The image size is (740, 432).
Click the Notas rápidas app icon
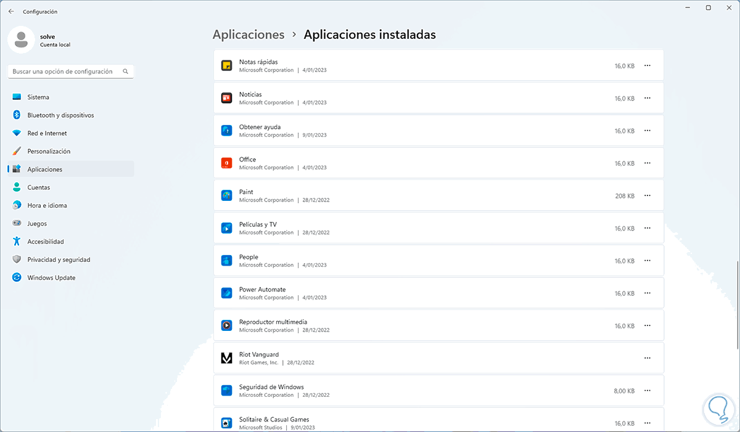[226, 66]
